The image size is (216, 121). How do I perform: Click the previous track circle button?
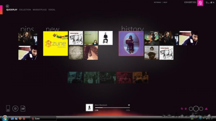coord(191,109)
